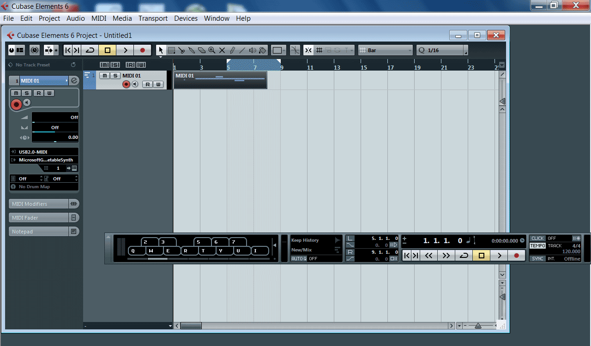Screen dimensions: 591x346
Task: Select the Erase tool
Action: tap(202, 50)
